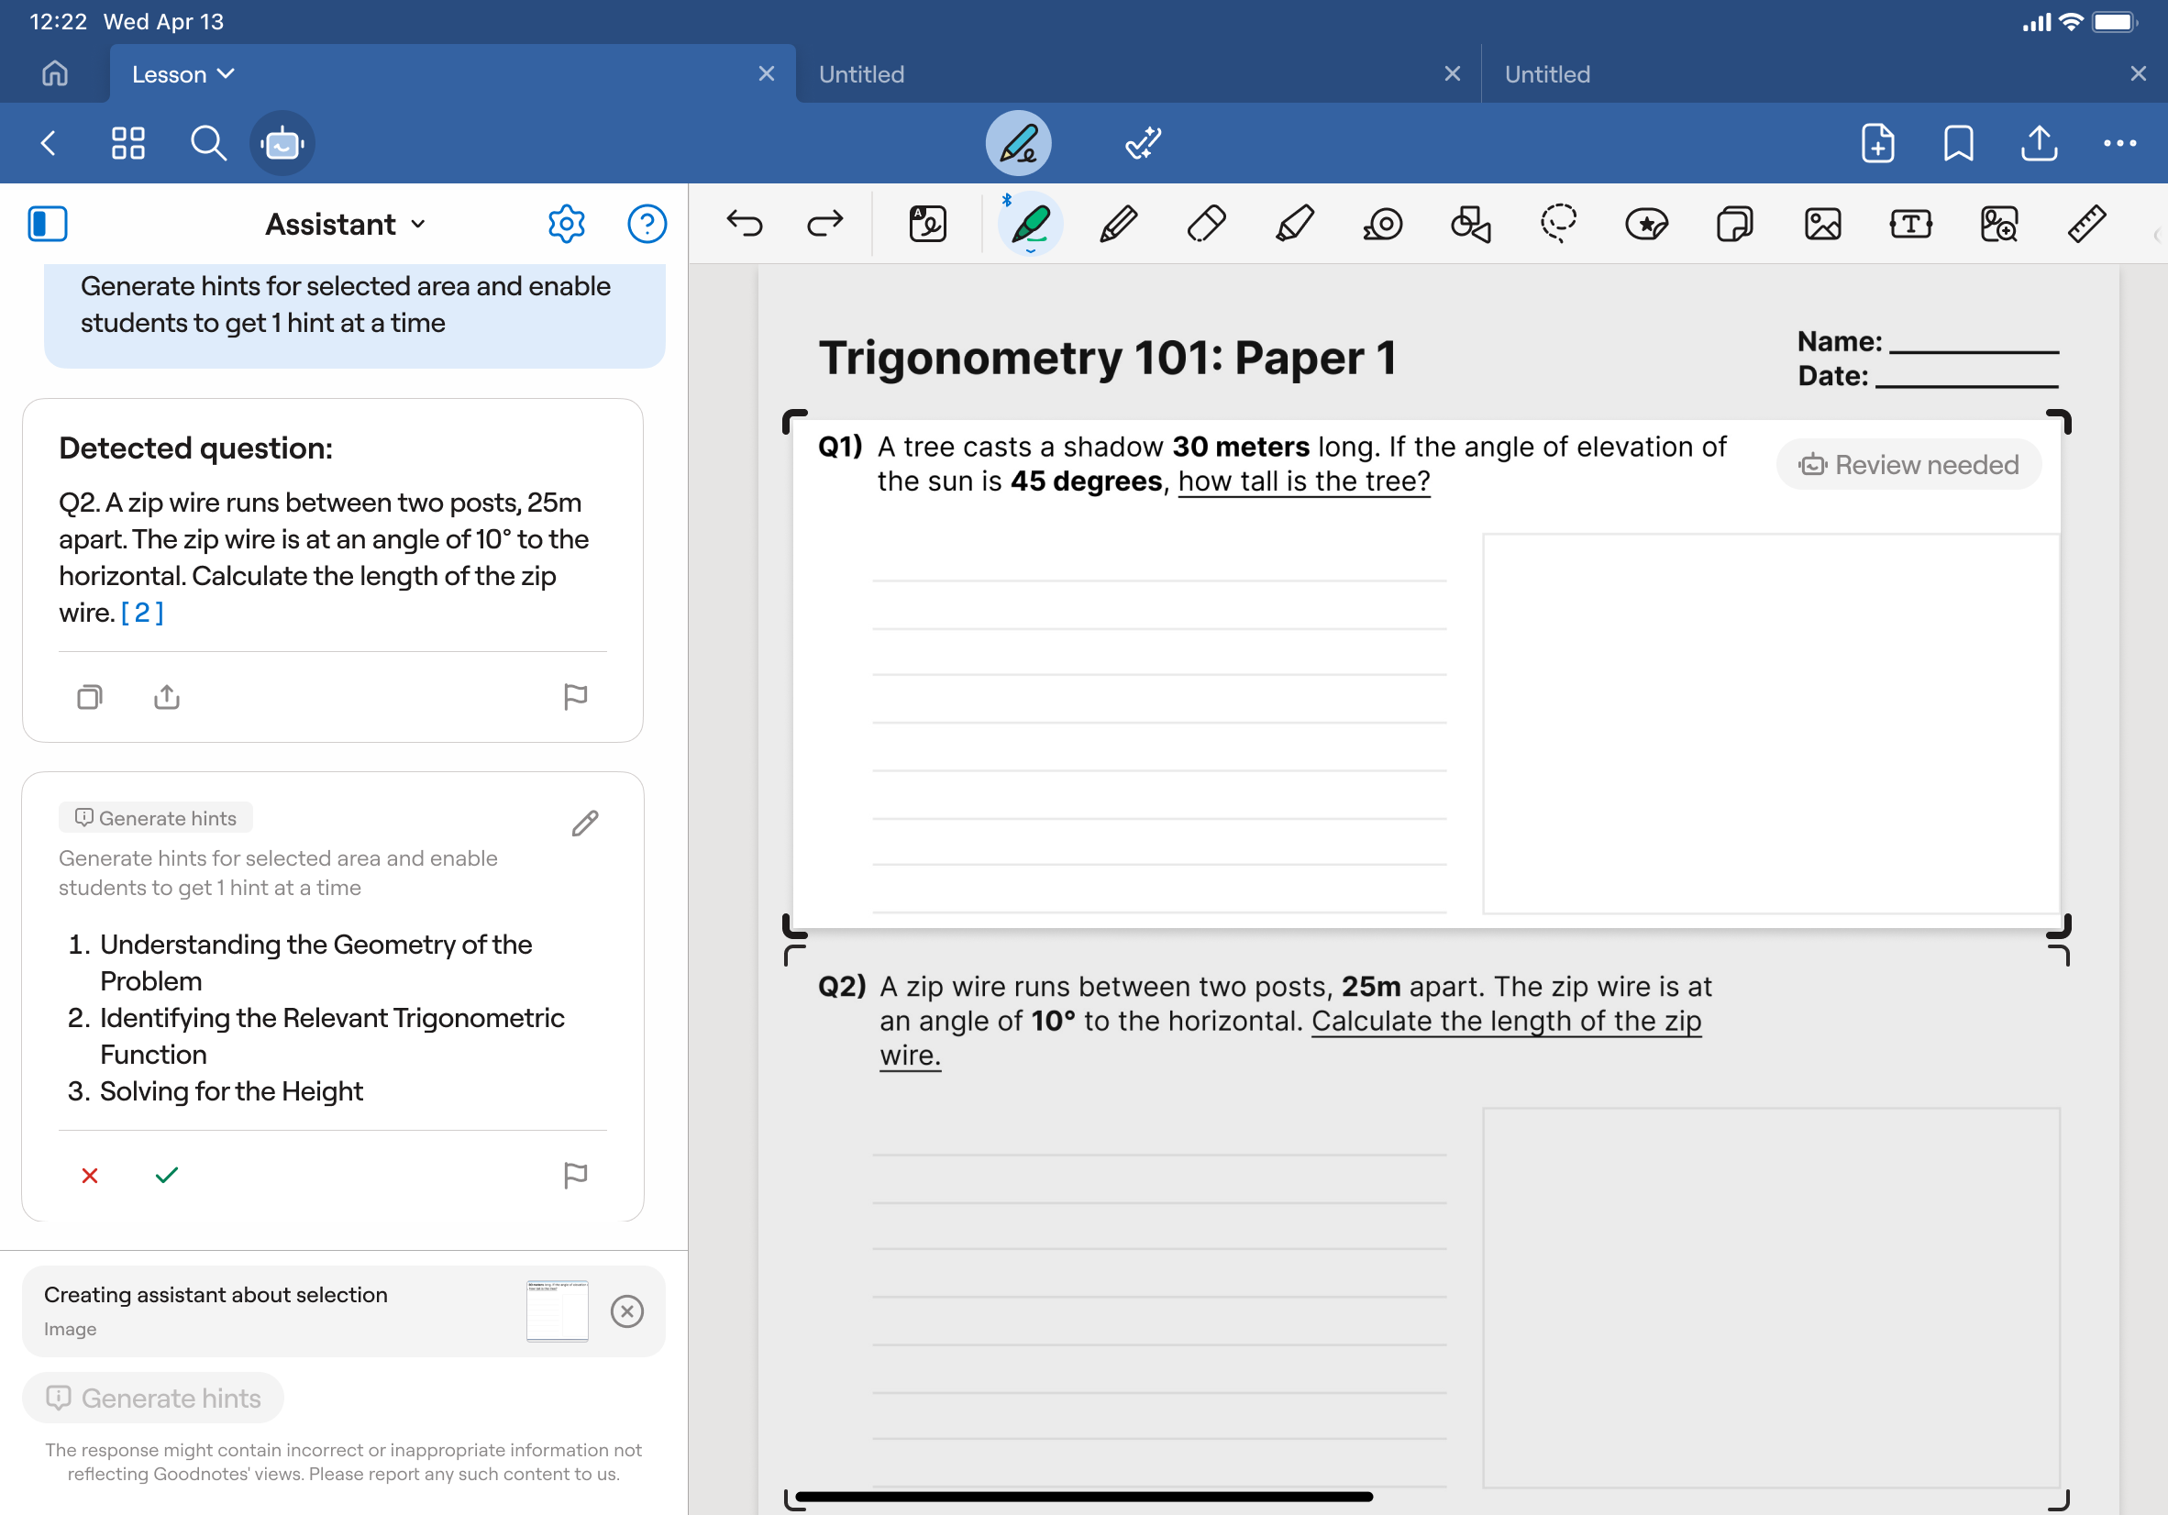Select the ruler tool
The height and width of the screenshot is (1515, 2168).
2085,224
